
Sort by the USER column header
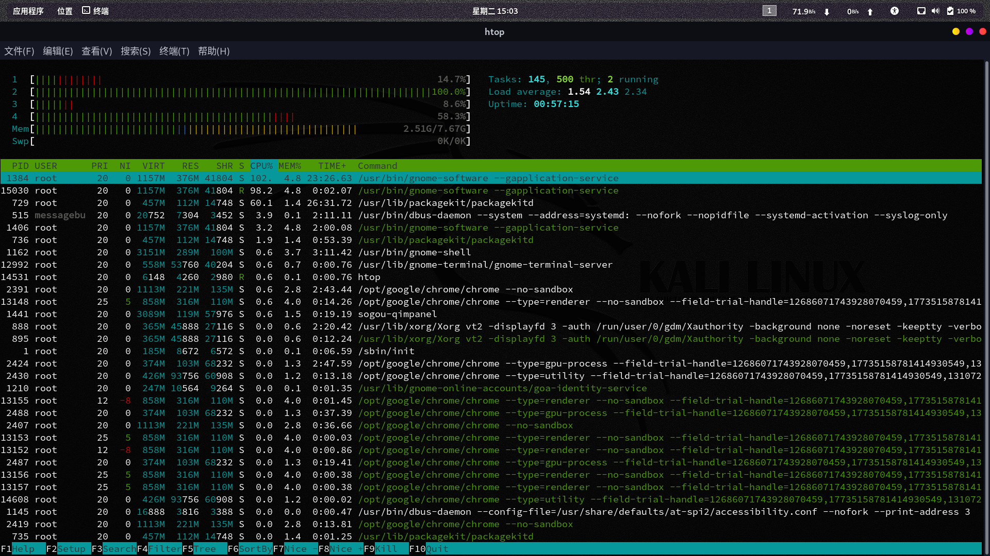(46, 166)
